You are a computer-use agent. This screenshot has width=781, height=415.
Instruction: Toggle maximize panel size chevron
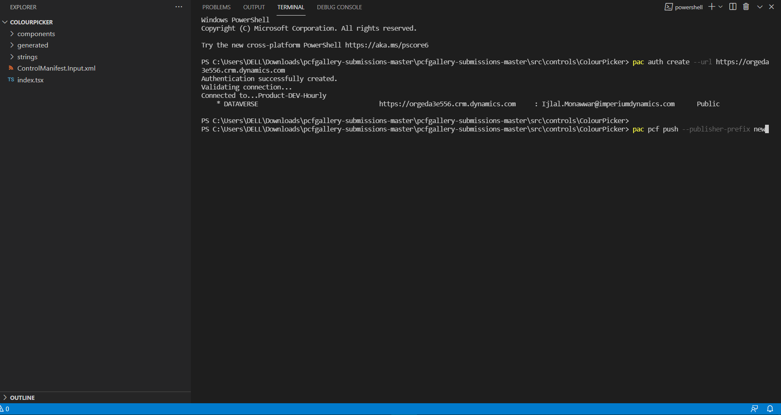760,7
